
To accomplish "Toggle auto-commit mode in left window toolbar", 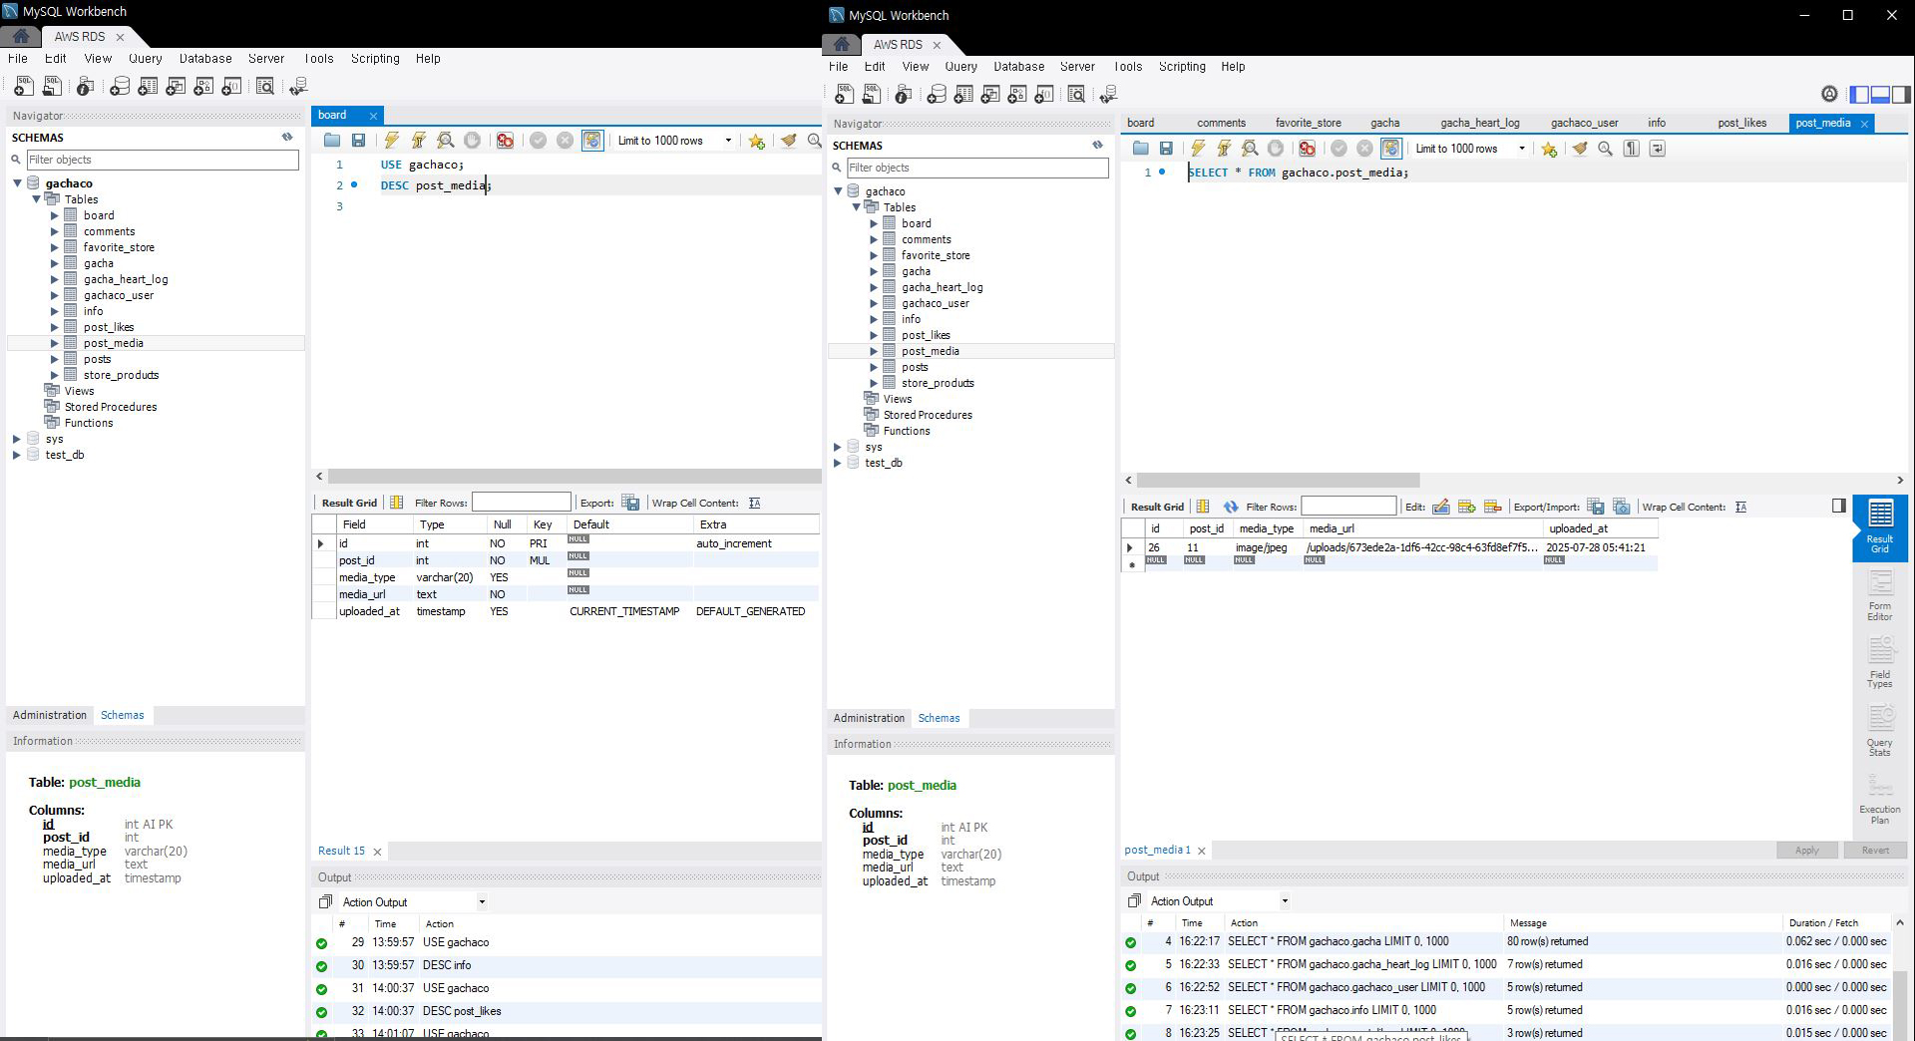I will pos(592,141).
